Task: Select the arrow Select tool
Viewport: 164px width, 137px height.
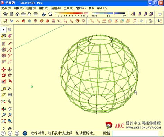Action: [4, 30]
